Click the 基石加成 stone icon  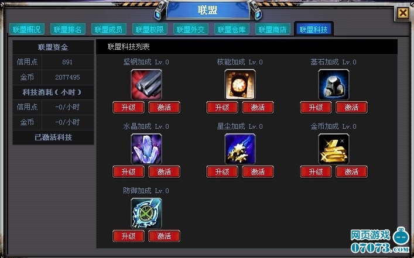[334, 84]
